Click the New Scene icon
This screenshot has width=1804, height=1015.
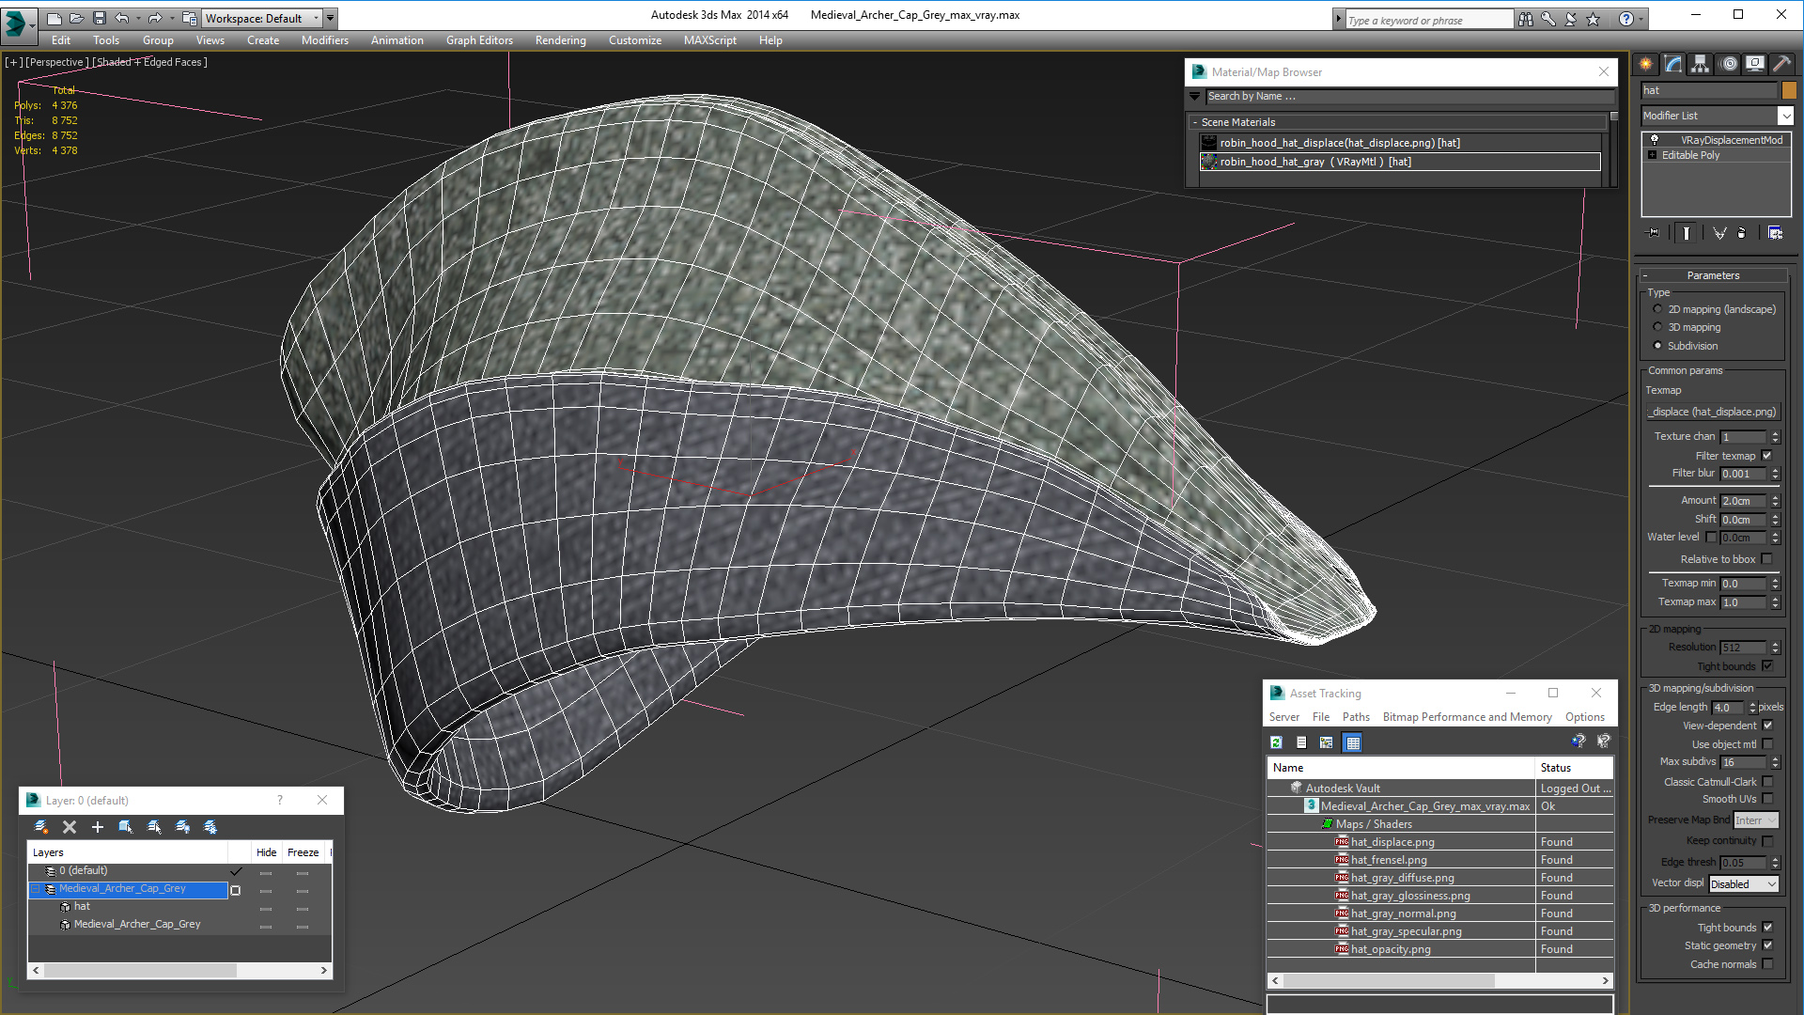tap(54, 18)
